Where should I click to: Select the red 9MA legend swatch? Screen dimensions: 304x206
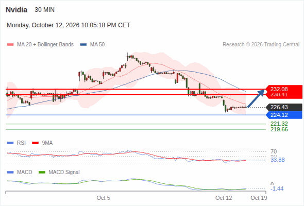(x=35, y=143)
